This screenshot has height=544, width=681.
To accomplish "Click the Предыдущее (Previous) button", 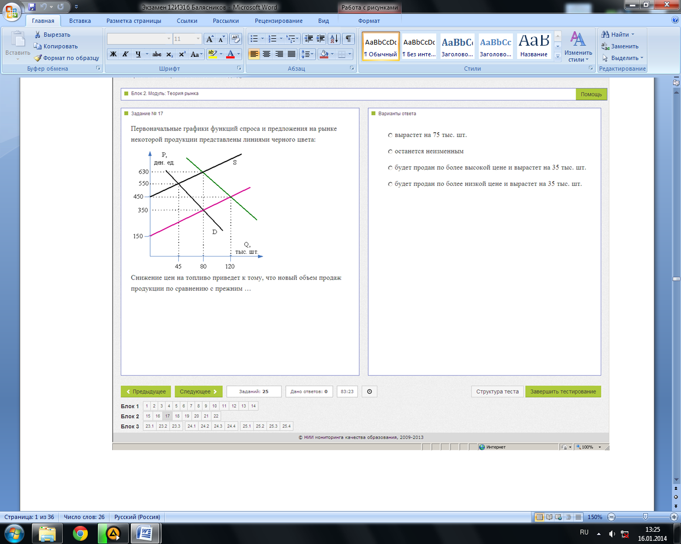I will point(146,392).
